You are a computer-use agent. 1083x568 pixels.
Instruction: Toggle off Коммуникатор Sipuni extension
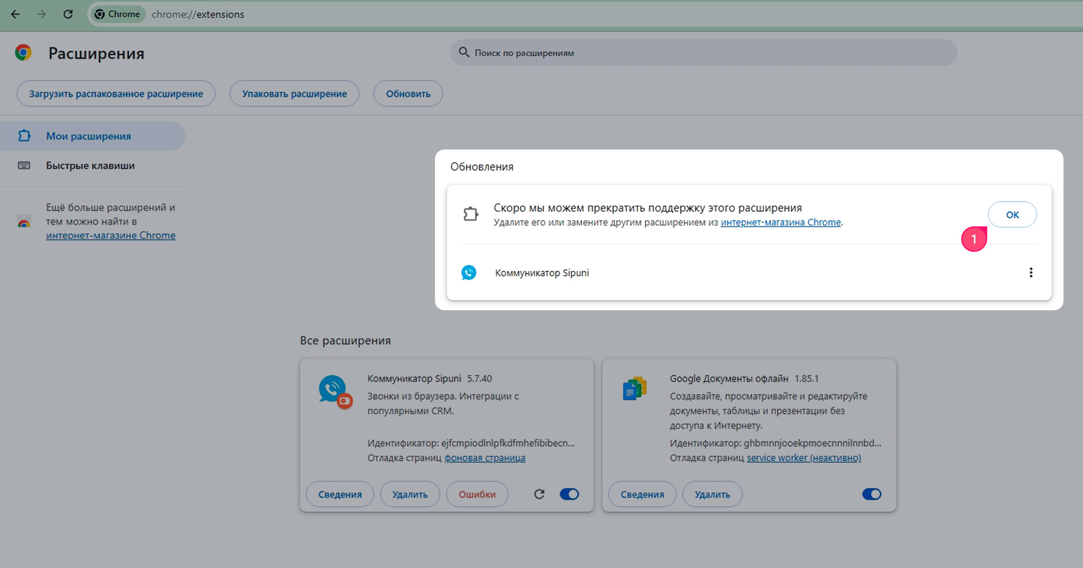tap(569, 494)
